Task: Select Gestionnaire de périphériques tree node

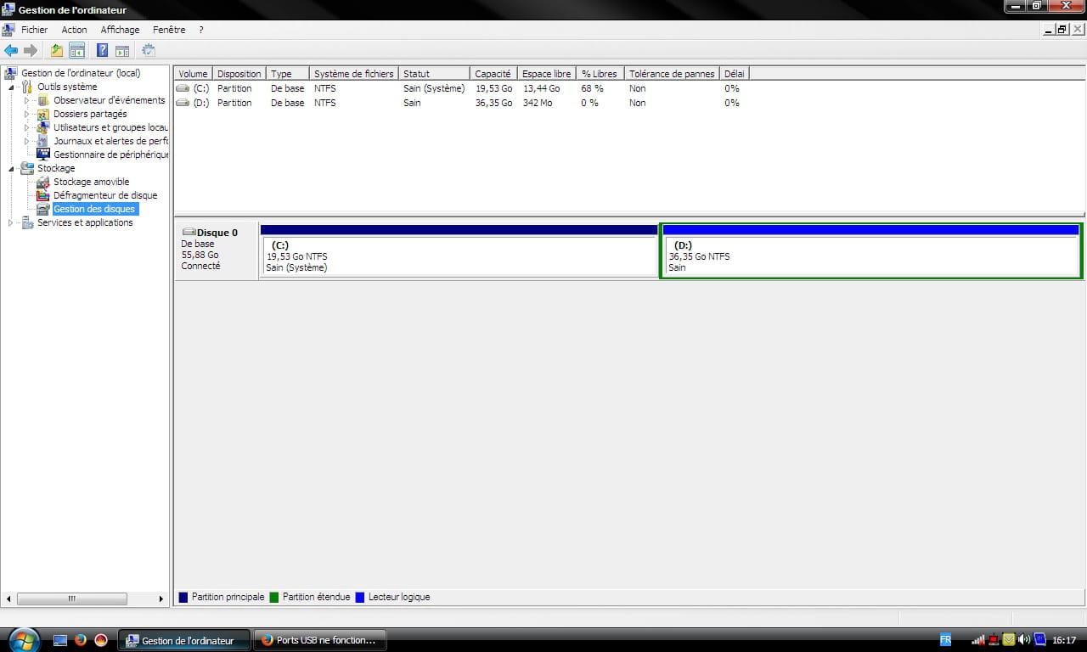Action: [110, 155]
